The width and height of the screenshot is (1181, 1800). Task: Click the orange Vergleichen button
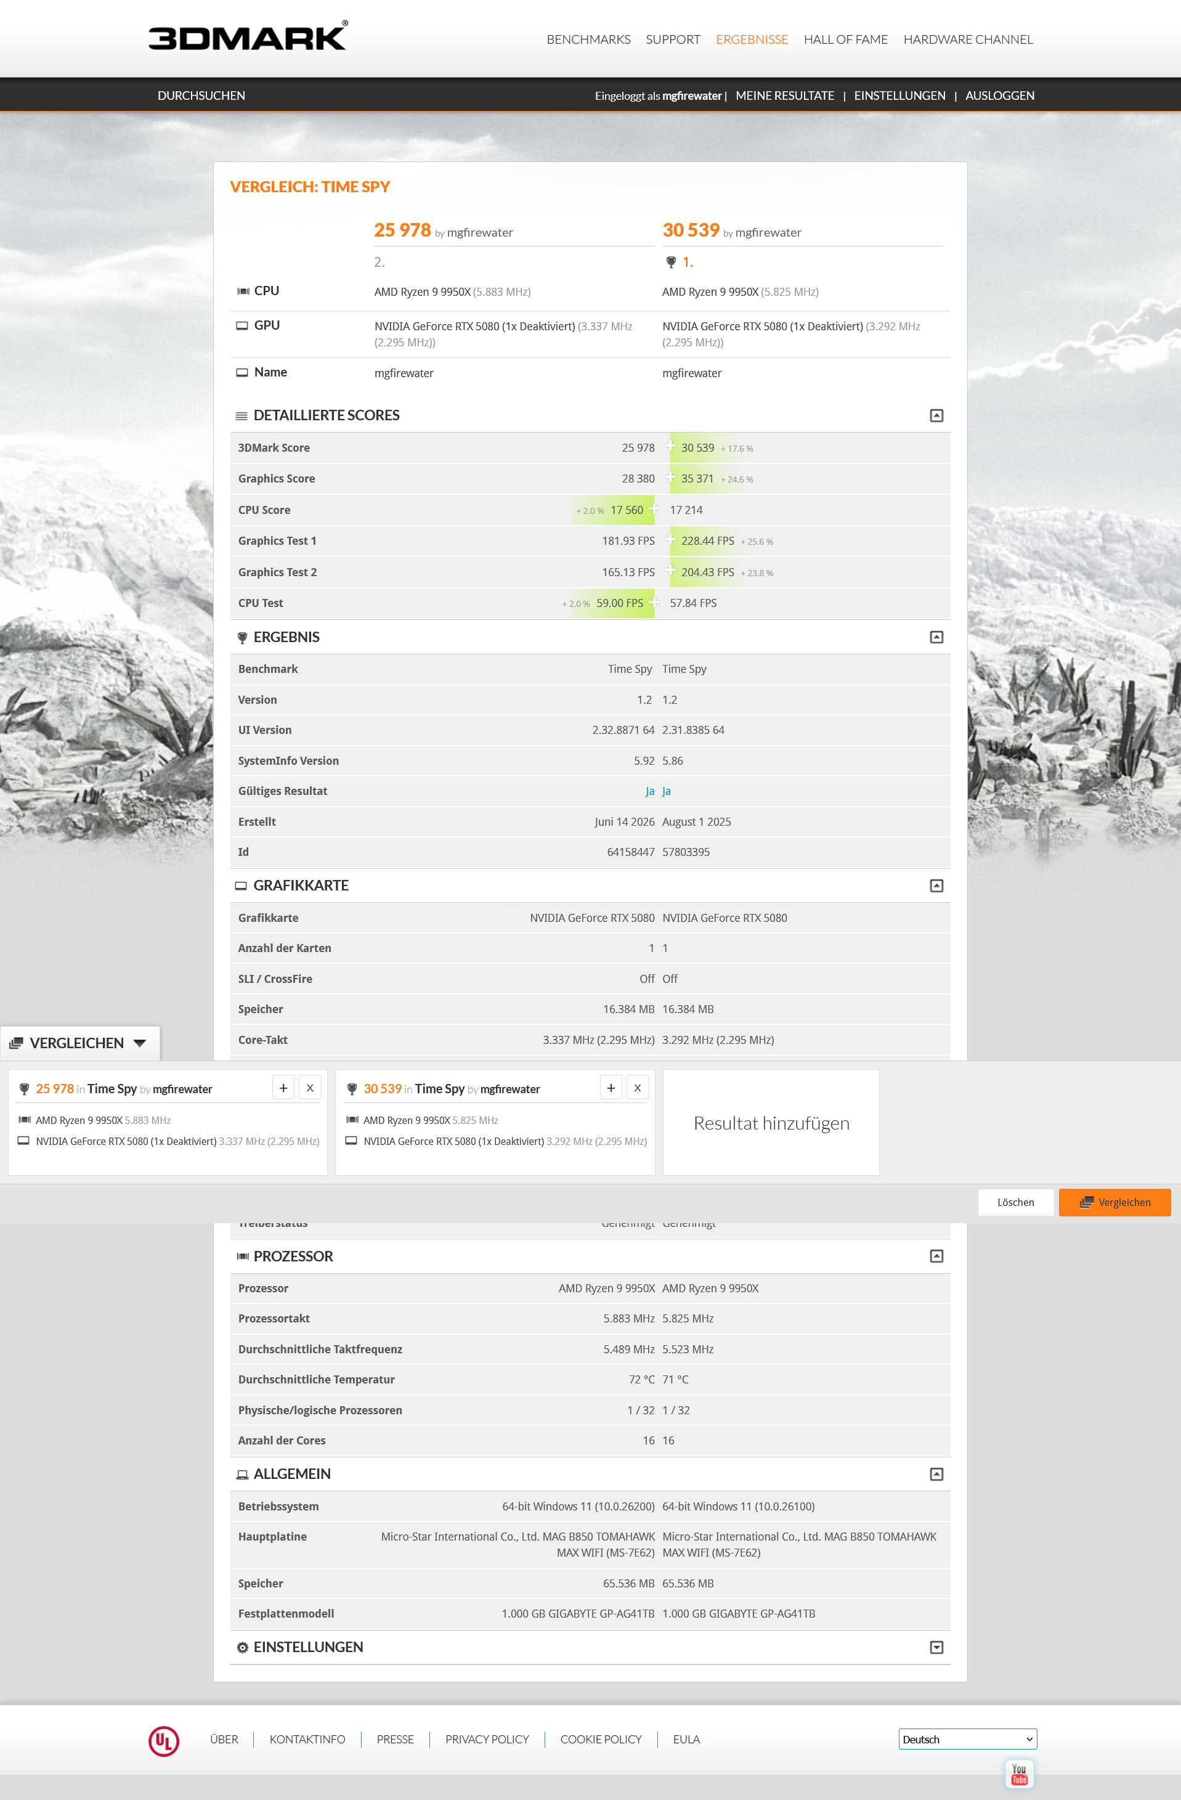pos(1114,1202)
